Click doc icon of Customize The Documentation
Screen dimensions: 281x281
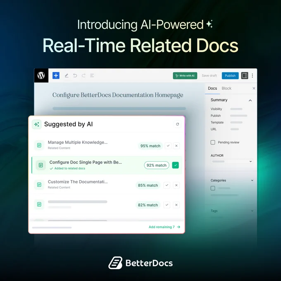tap(39, 185)
